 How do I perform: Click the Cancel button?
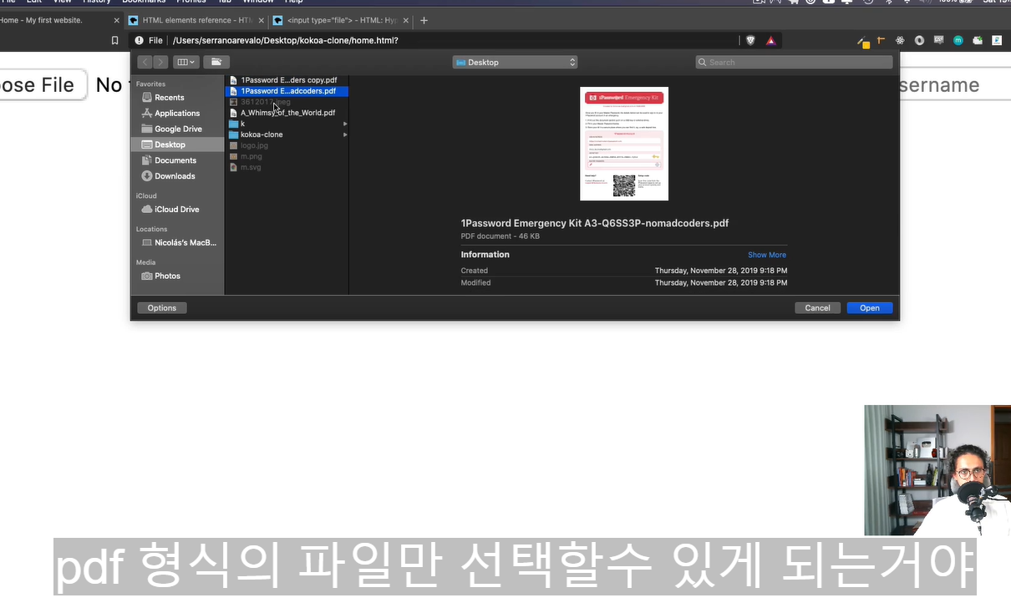tap(817, 308)
